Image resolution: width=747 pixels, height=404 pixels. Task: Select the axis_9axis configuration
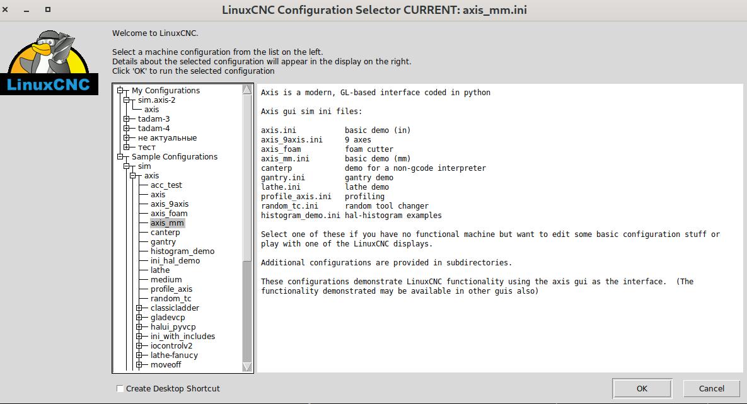pos(169,204)
